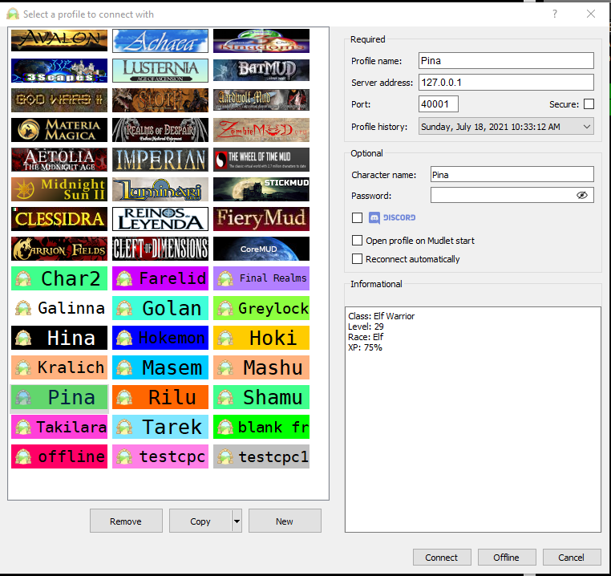Screen dimensions: 611x576
Task: Select the Hina profile
Action: point(59,338)
